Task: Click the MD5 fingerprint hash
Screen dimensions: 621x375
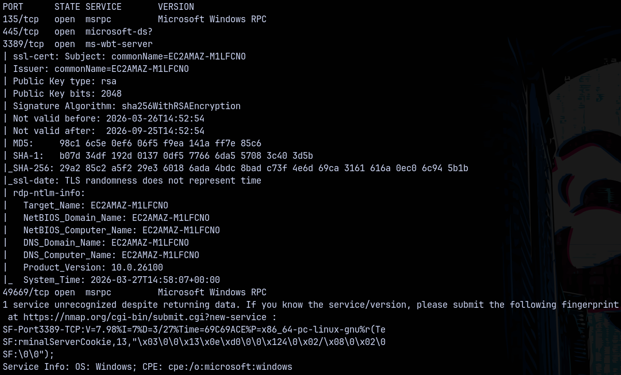Action: click(160, 143)
